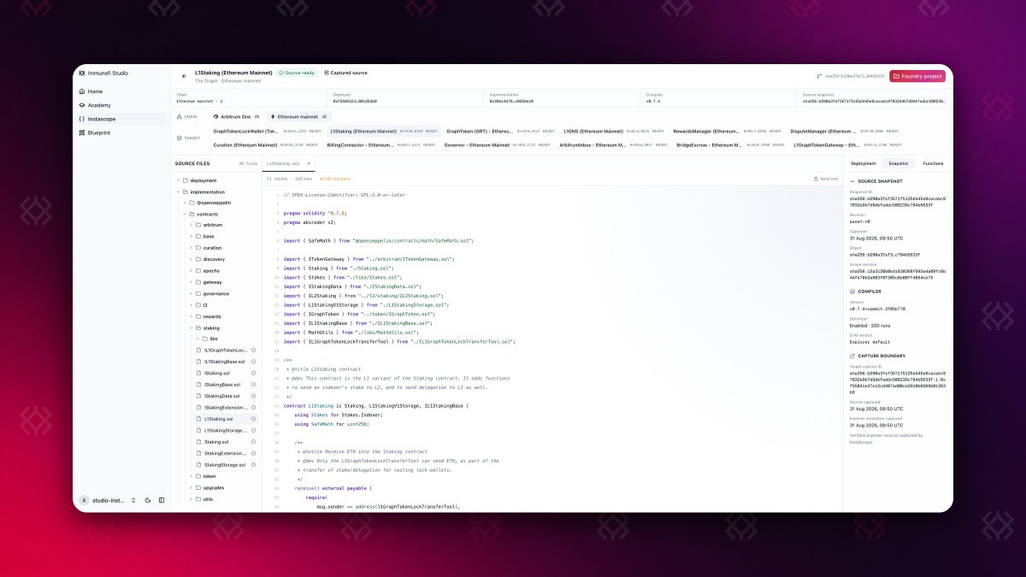The width and height of the screenshot is (1026, 577).
Task: Expand the upgrades folder
Action: 213,487
